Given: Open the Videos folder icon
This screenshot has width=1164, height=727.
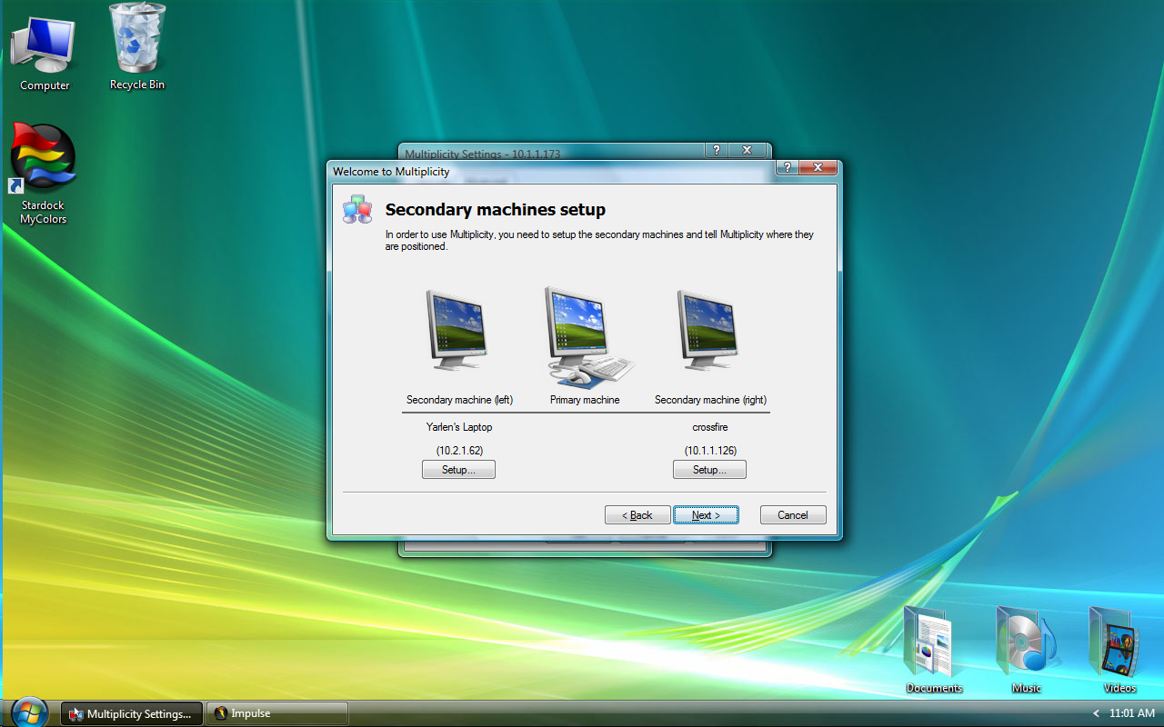Looking at the screenshot, I should coord(1119,648).
